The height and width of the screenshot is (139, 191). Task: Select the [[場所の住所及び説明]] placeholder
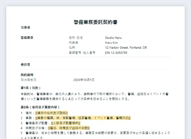click(52, 113)
